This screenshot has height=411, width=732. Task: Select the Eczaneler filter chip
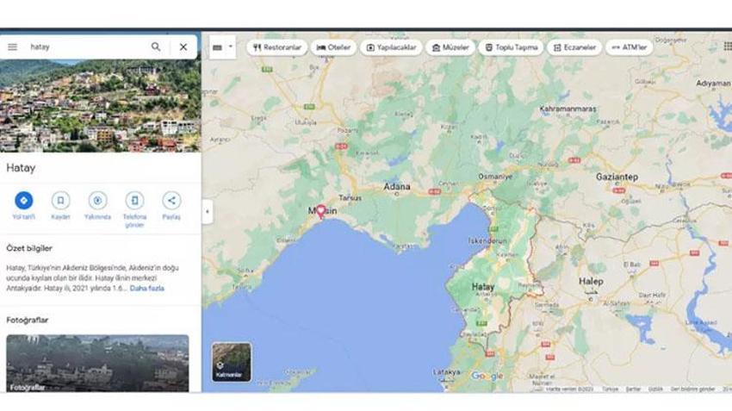click(x=574, y=47)
